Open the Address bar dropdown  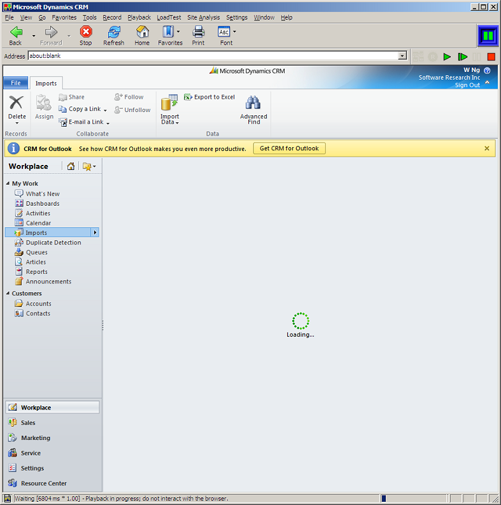point(402,55)
